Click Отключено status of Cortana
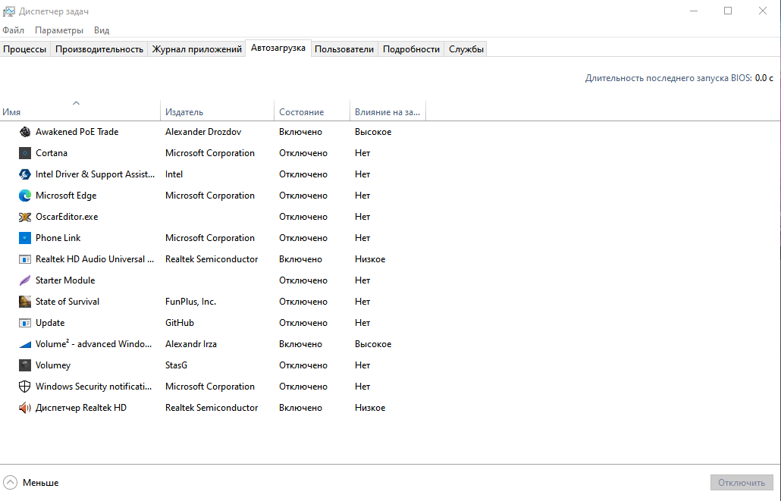This screenshot has width=781, height=501. click(303, 153)
